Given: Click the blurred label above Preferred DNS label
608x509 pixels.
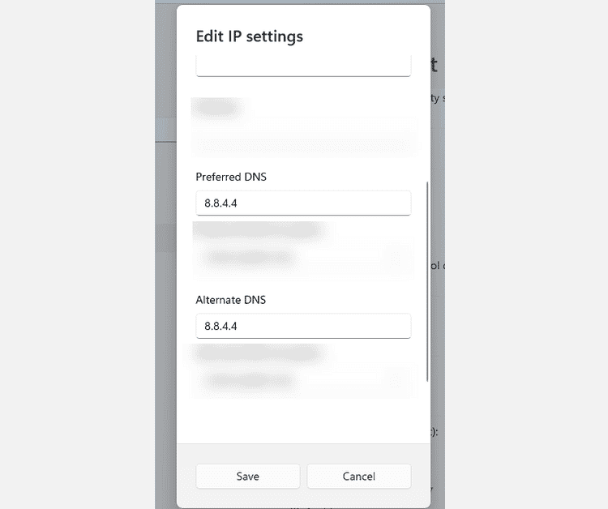Looking at the screenshot, I should tap(217, 108).
